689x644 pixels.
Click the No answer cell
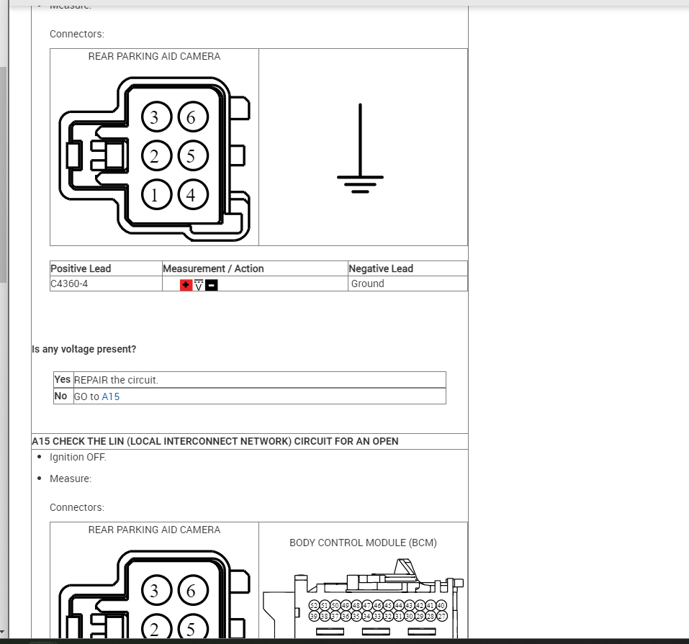[63, 396]
